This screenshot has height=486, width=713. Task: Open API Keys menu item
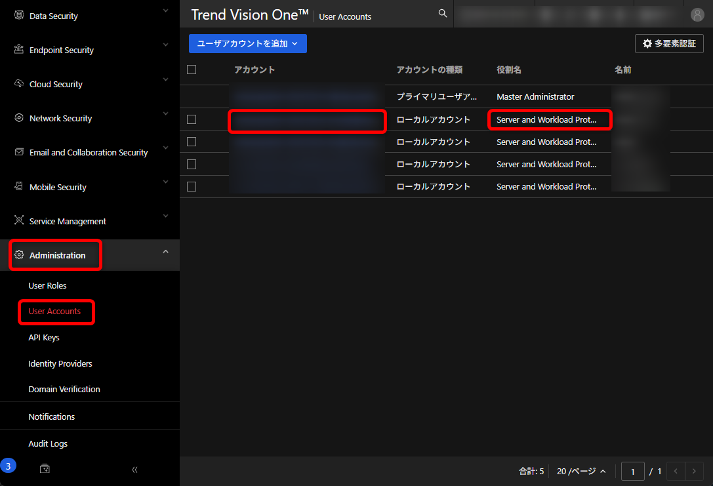[x=44, y=337]
